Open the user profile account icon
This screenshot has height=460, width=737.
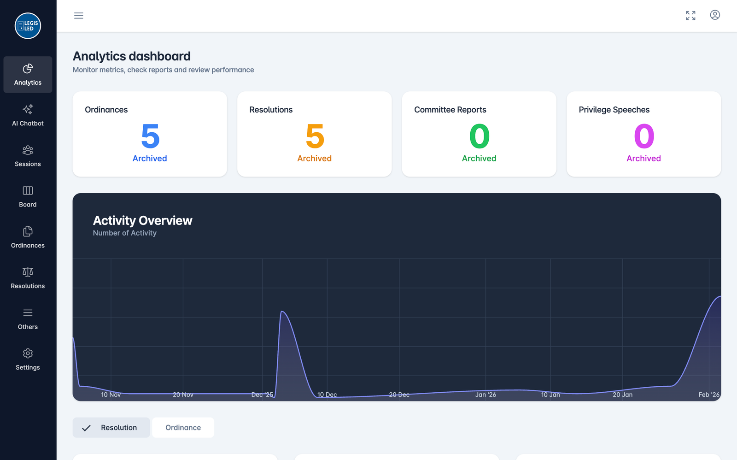pyautogui.click(x=715, y=15)
